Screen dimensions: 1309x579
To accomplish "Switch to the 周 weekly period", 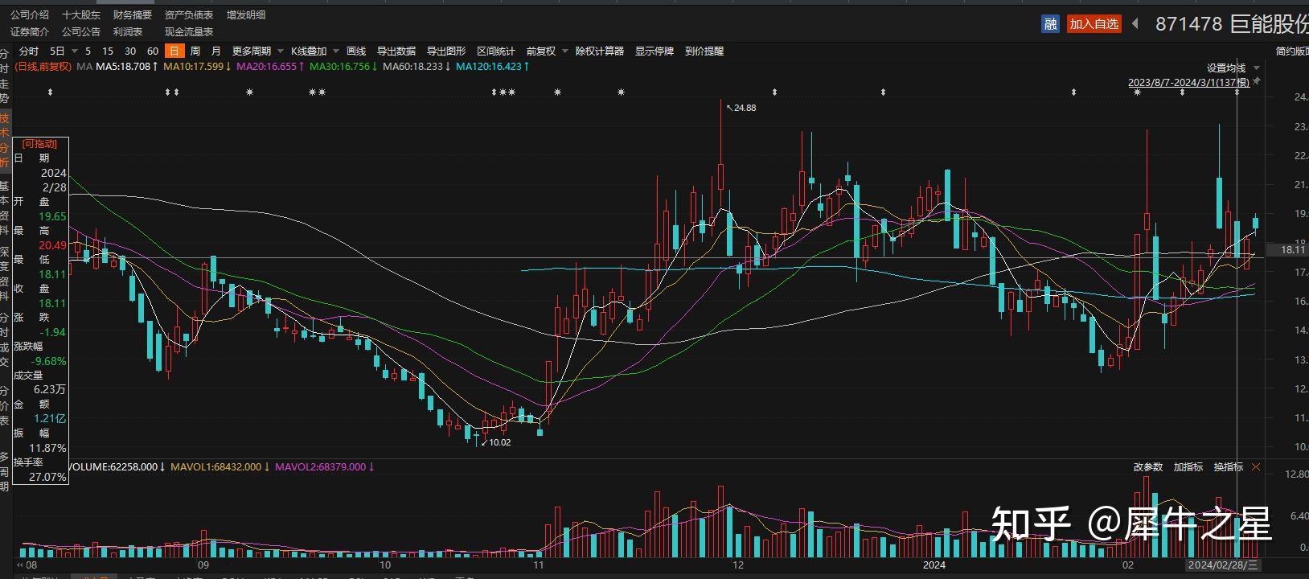I will (x=195, y=51).
